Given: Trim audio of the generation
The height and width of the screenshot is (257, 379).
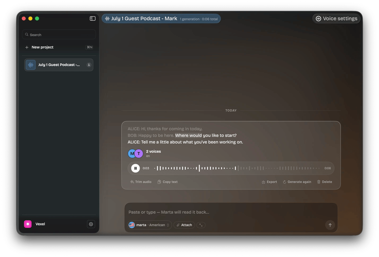Looking at the screenshot, I should 141,182.
